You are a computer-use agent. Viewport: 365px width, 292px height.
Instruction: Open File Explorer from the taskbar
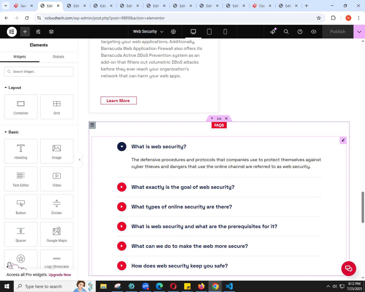pos(103,286)
